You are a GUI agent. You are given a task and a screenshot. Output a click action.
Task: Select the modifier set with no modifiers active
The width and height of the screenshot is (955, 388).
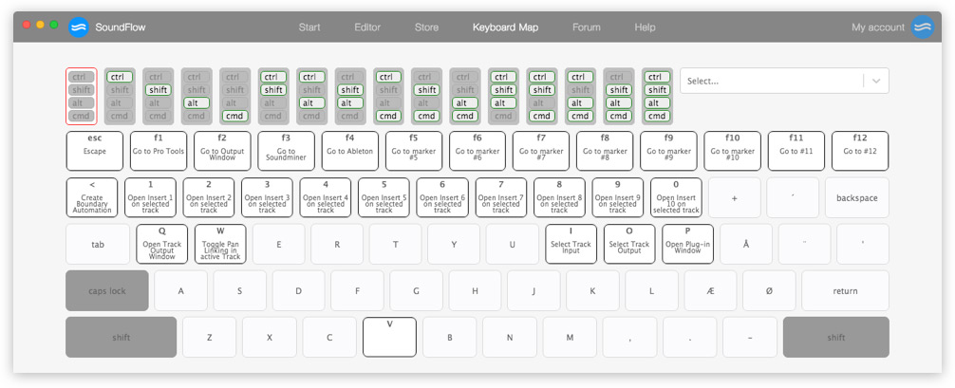tap(81, 96)
